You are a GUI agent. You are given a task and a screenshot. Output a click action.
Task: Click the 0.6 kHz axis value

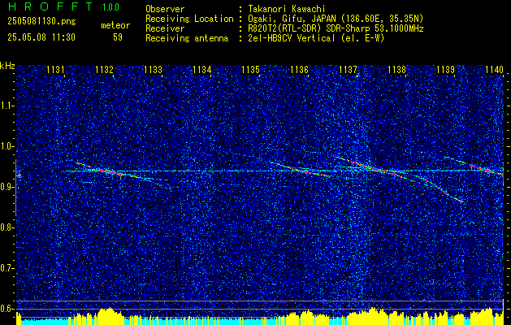(x=6, y=309)
